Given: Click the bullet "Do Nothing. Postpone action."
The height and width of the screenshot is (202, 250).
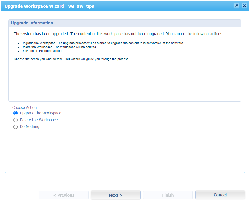Looking at the screenshot, I should (x=42, y=51).
